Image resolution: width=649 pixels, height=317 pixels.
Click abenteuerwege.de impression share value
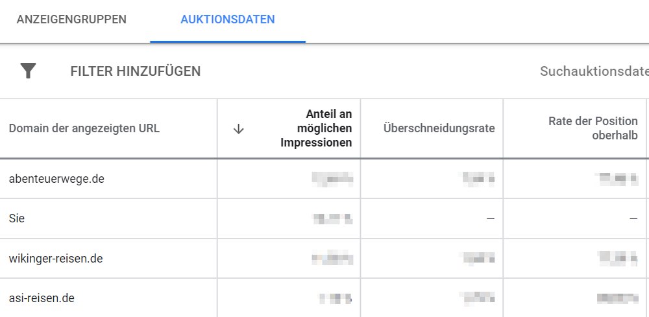pos(332,179)
